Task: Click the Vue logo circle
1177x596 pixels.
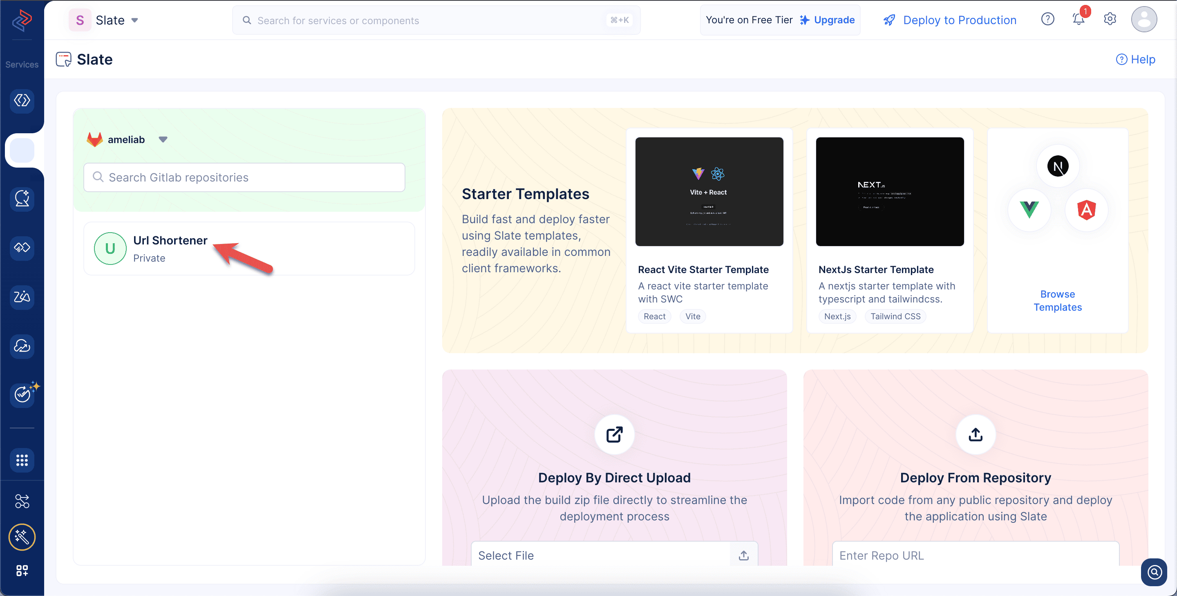Action: [x=1029, y=210]
